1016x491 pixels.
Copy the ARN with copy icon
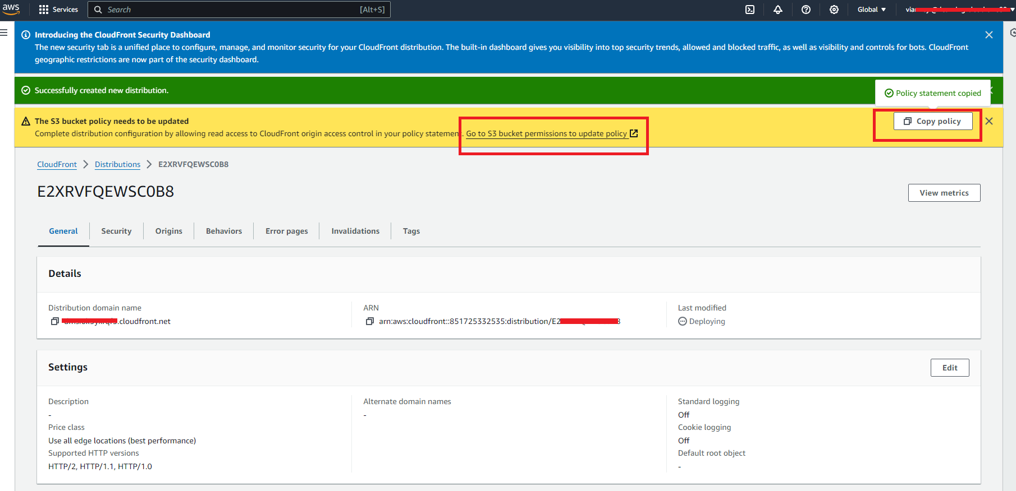370,321
